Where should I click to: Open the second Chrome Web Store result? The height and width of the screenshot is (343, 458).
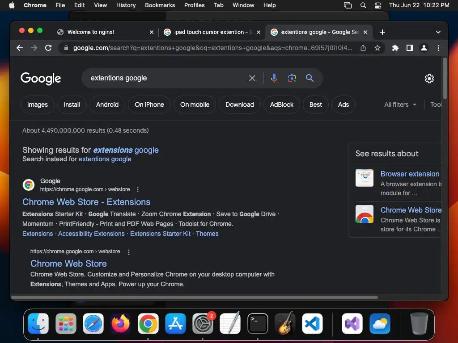(68, 264)
